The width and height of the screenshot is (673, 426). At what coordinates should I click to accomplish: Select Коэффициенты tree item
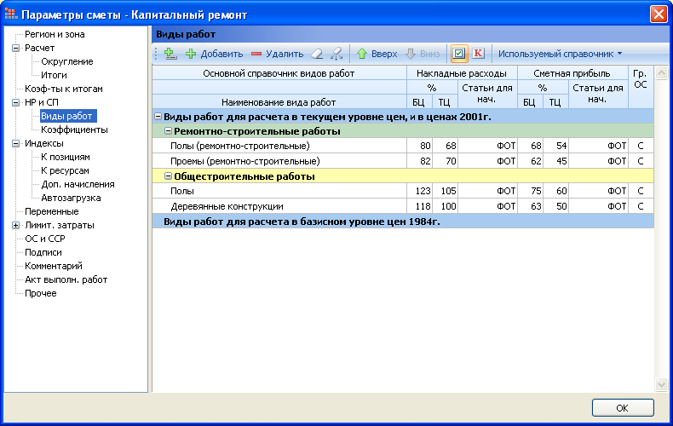(74, 130)
